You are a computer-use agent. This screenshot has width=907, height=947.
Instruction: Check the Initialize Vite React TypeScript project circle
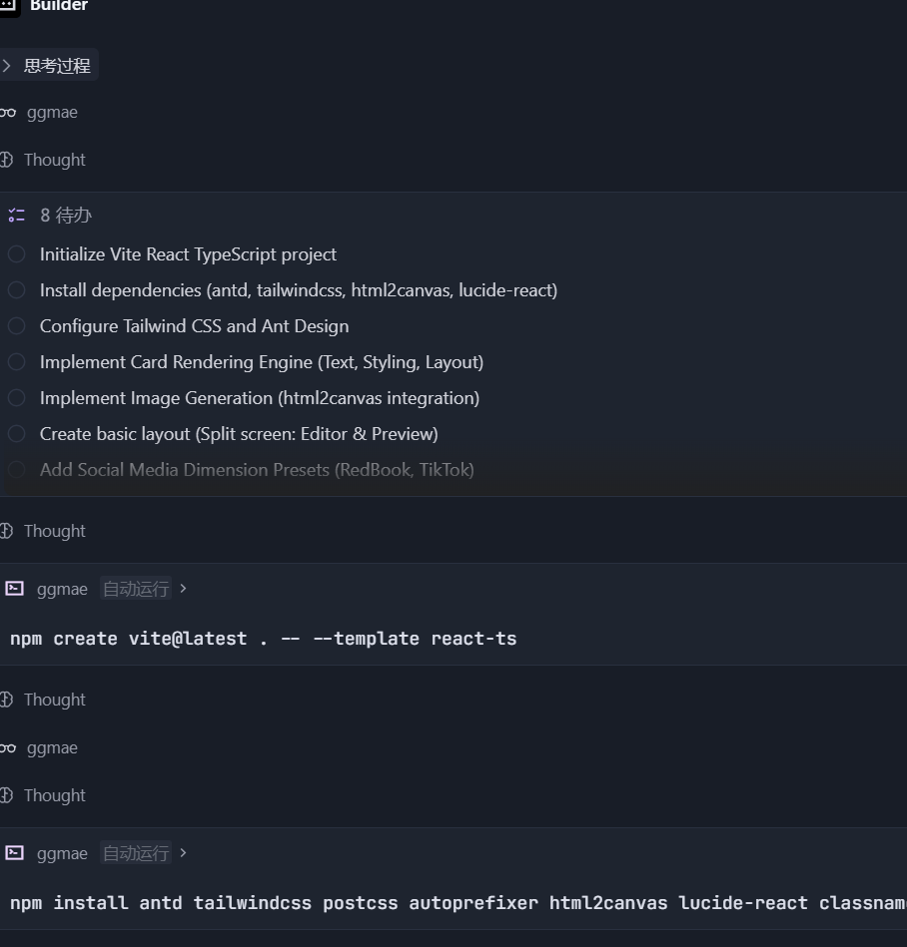[16, 254]
